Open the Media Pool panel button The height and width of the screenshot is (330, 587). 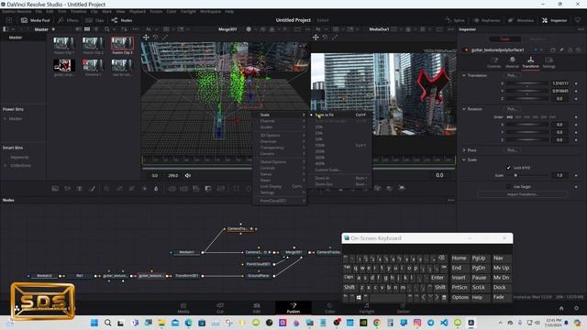35,20
